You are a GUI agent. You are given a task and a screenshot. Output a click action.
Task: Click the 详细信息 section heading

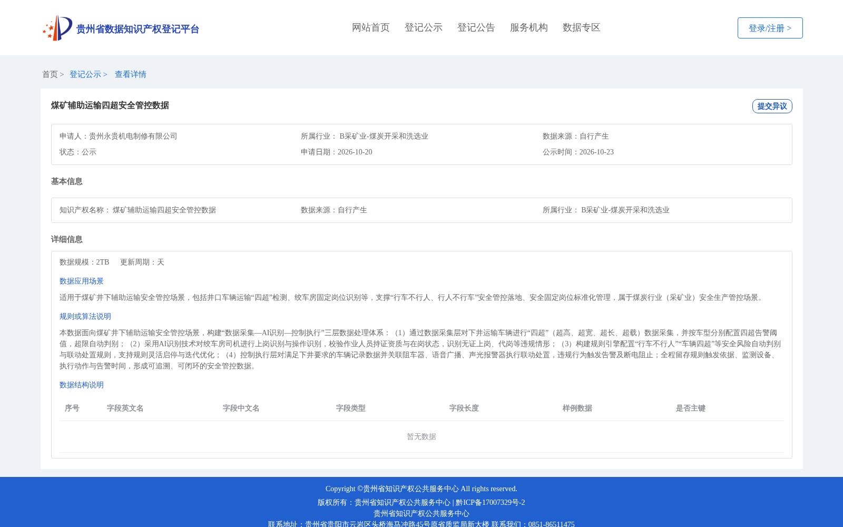(67, 240)
